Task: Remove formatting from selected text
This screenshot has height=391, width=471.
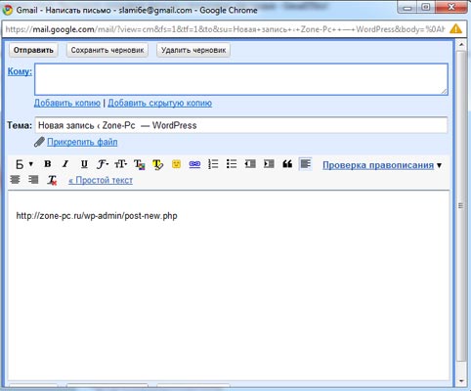Action: pos(52,180)
